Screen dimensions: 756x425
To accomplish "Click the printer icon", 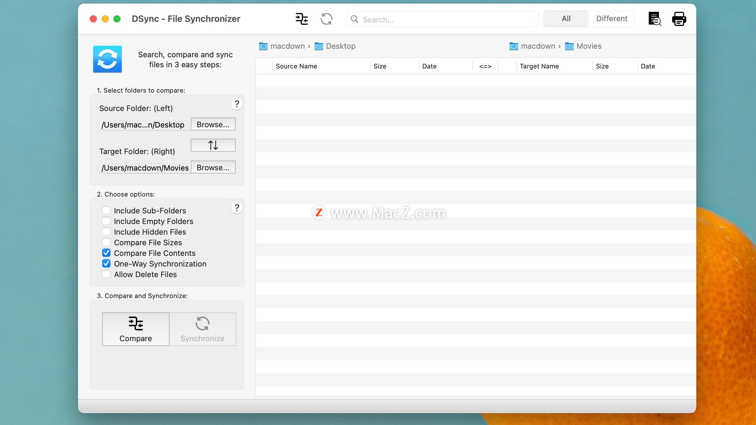I will click(679, 19).
